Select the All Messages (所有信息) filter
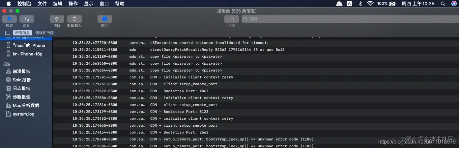459x148 pixels. tap(23, 33)
